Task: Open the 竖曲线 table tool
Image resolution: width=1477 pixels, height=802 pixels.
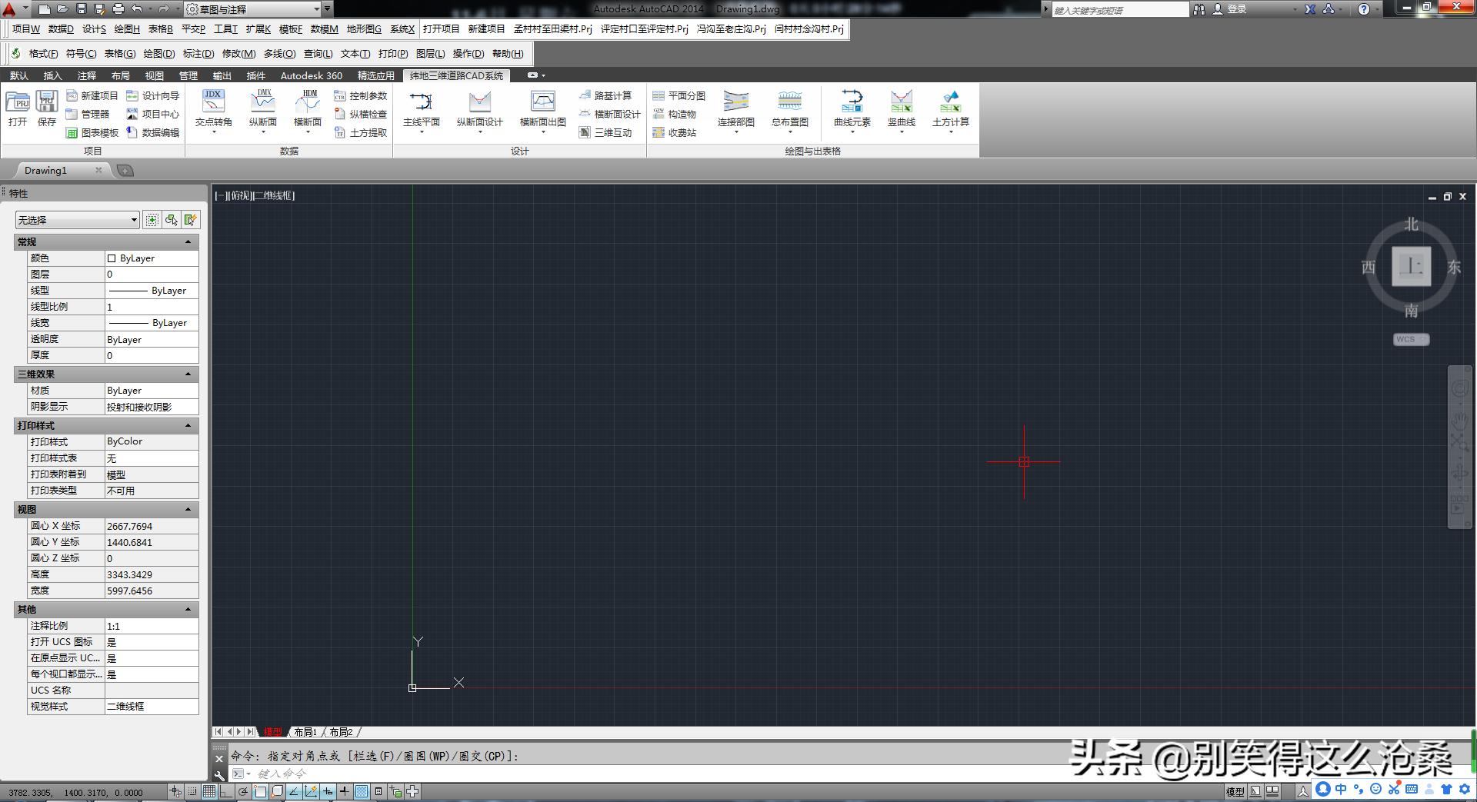Action: [x=902, y=111]
